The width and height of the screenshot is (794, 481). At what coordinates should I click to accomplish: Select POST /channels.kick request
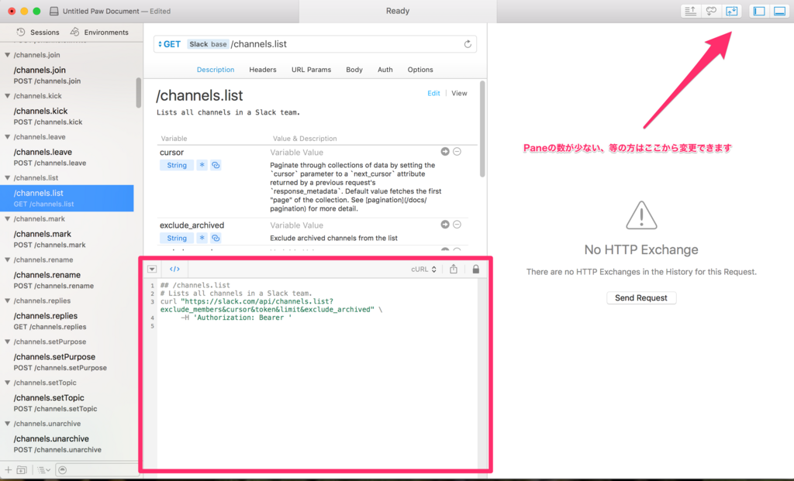[67, 116]
